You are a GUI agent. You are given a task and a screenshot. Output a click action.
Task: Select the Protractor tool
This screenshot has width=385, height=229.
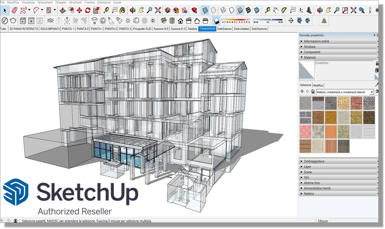pyautogui.click(x=285, y=10)
